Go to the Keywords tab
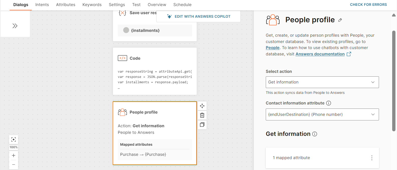The width and height of the screenshot is (397, 170). coord(92,5)
